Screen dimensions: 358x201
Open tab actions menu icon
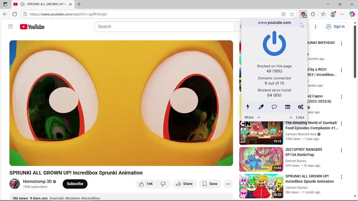(5, 4)
